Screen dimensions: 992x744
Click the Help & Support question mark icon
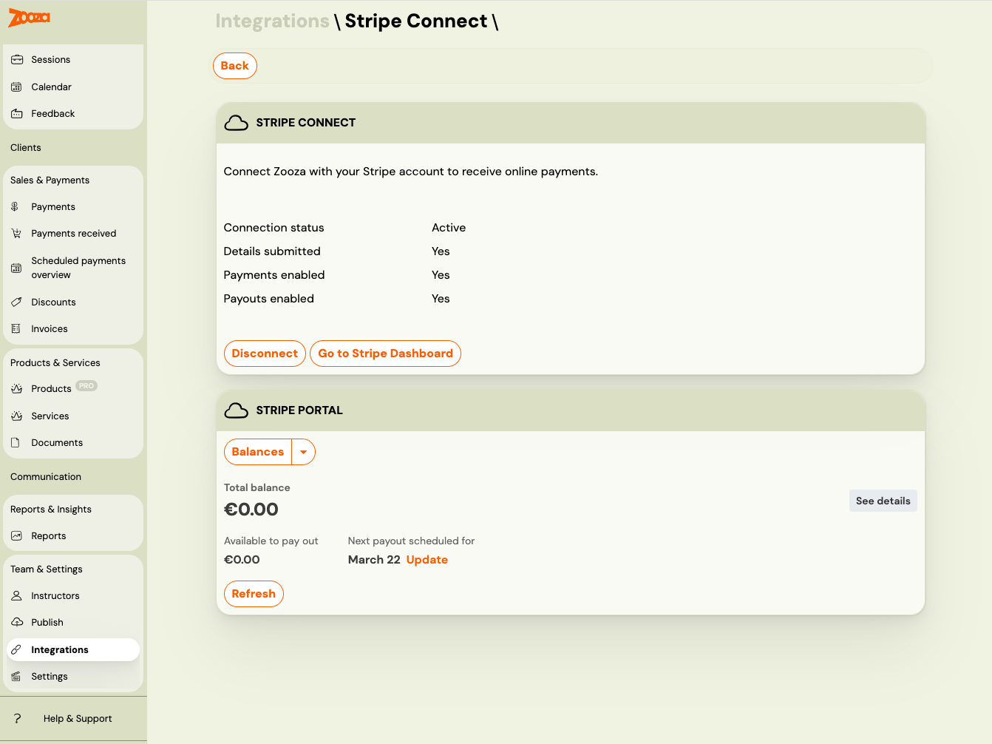(x=18, y=719)
